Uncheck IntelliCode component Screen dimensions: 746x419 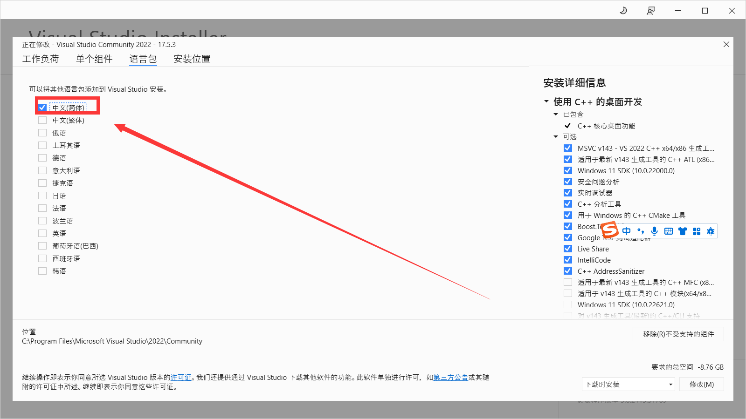tap(568, 260)
